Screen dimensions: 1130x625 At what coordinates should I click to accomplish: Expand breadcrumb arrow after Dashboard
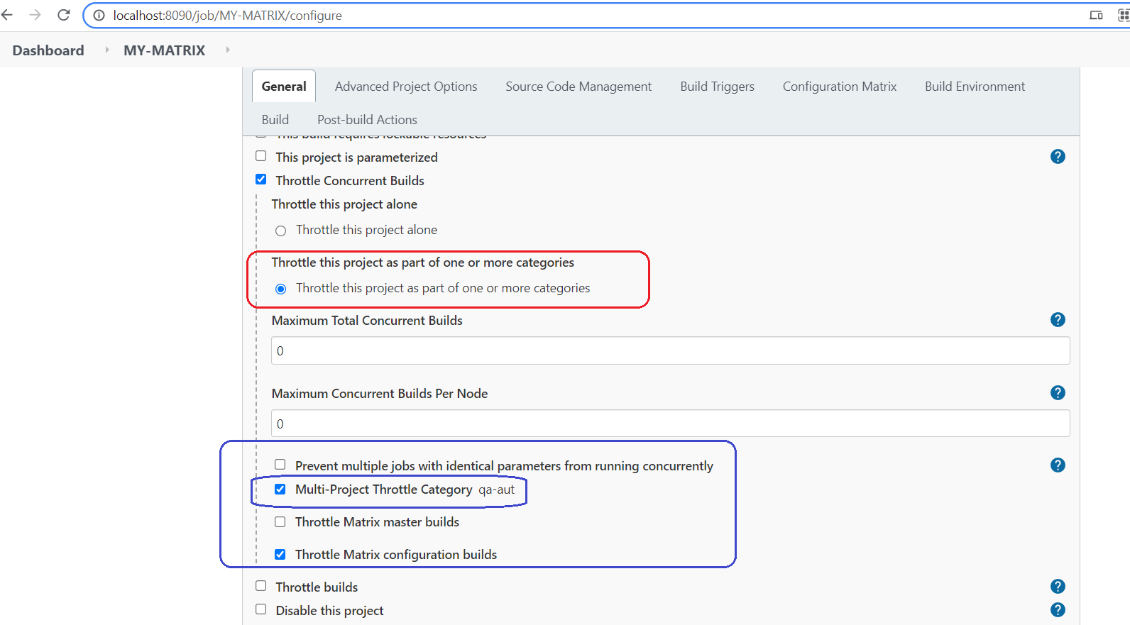coord(107,50)
